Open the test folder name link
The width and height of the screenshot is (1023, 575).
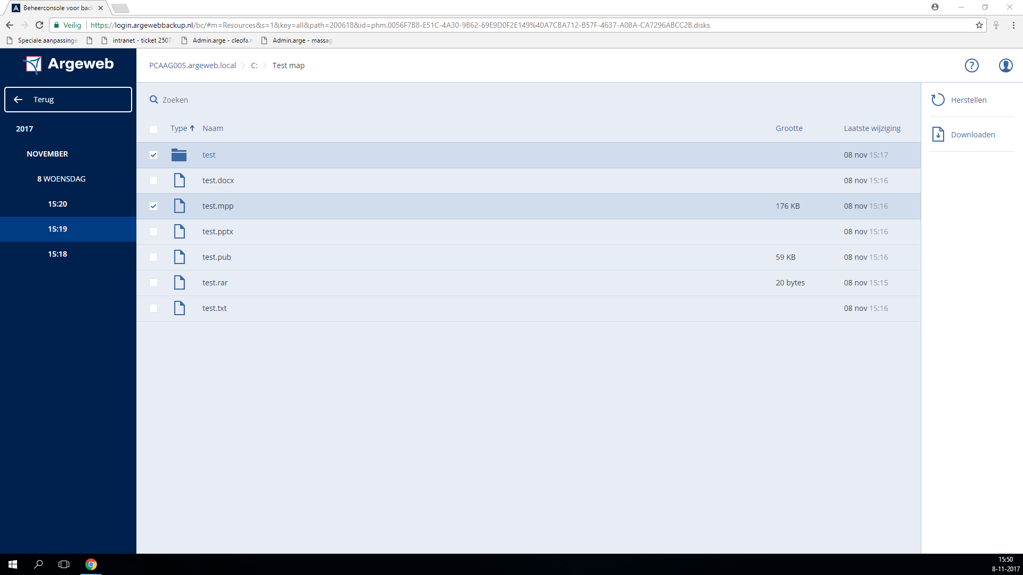[x=209, y=155]
